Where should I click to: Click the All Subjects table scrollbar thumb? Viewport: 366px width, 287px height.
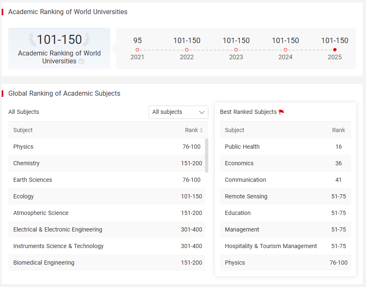[x=207, y=155]
